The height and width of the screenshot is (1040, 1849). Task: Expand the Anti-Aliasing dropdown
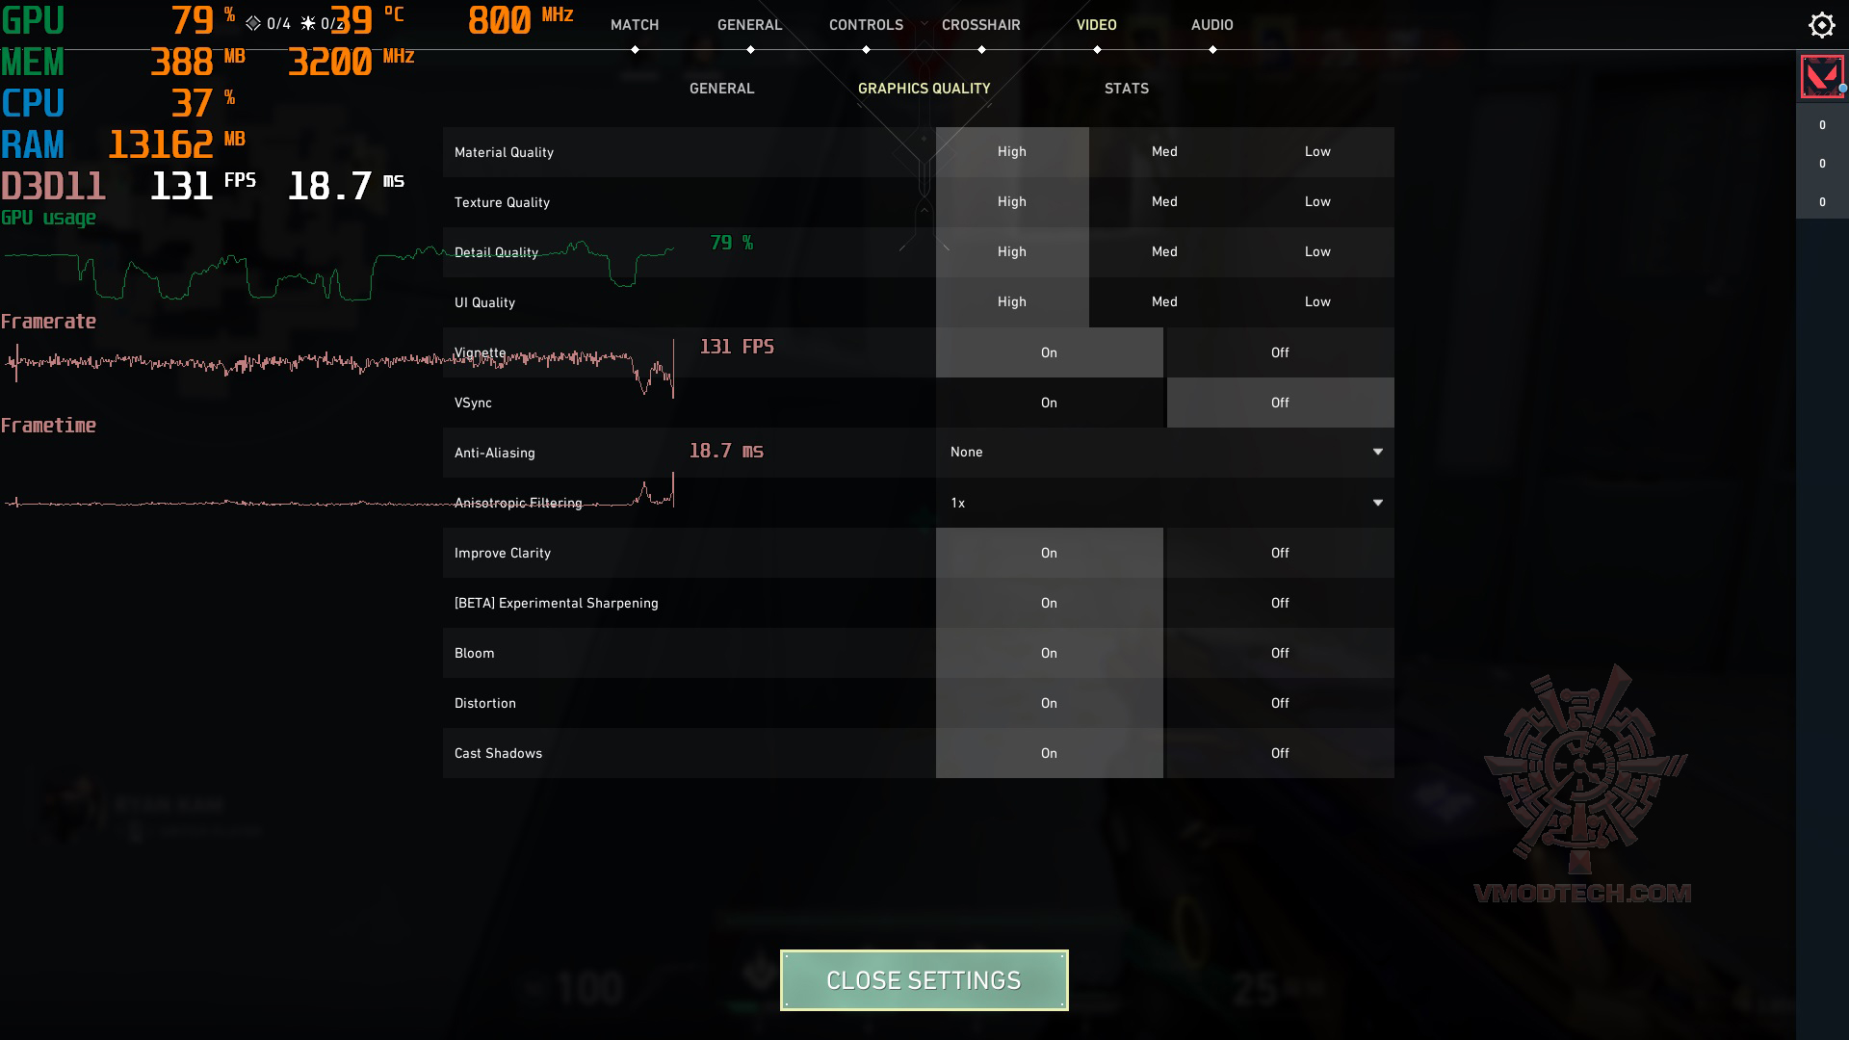click(1378, 452)
